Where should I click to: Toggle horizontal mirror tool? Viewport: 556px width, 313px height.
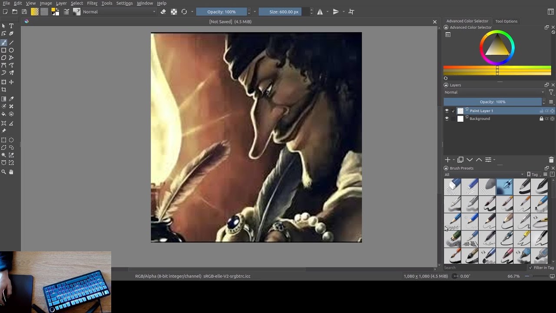[x=320, y=12]
